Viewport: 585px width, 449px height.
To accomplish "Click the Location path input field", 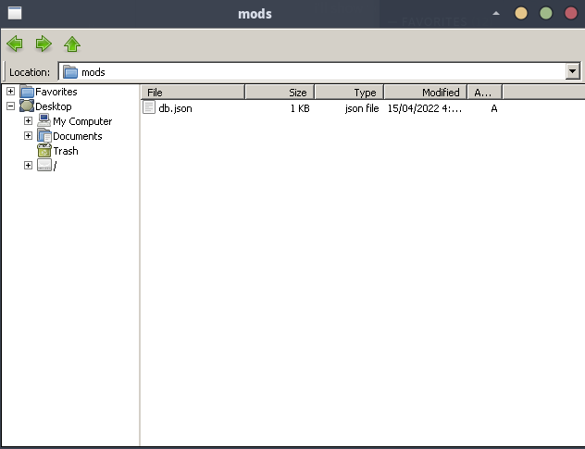I will pos(319,71).
